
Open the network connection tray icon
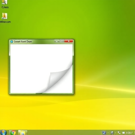pyautogui.click(x=119, y=133)
